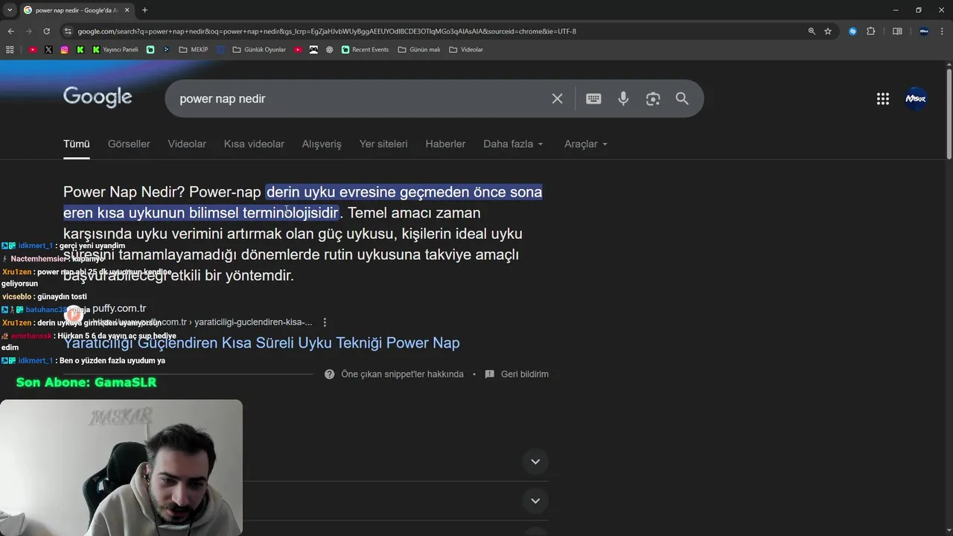Select the Tümü tab
Image resolution: width=953 pixels, height=536 pixels.
pyautogui.click(x=76, y=144)
